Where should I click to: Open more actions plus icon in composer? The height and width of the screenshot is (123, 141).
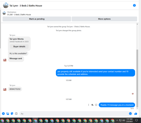coord(3,114)
